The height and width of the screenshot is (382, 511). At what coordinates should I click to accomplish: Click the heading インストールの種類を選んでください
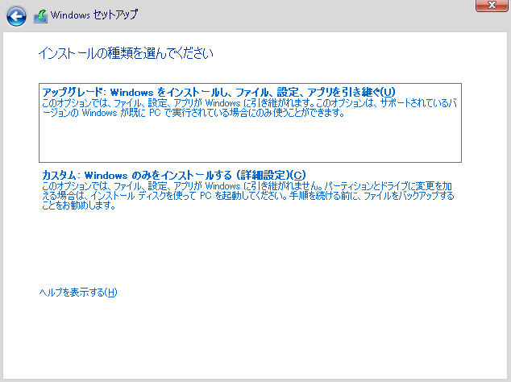tap(126, 53)
